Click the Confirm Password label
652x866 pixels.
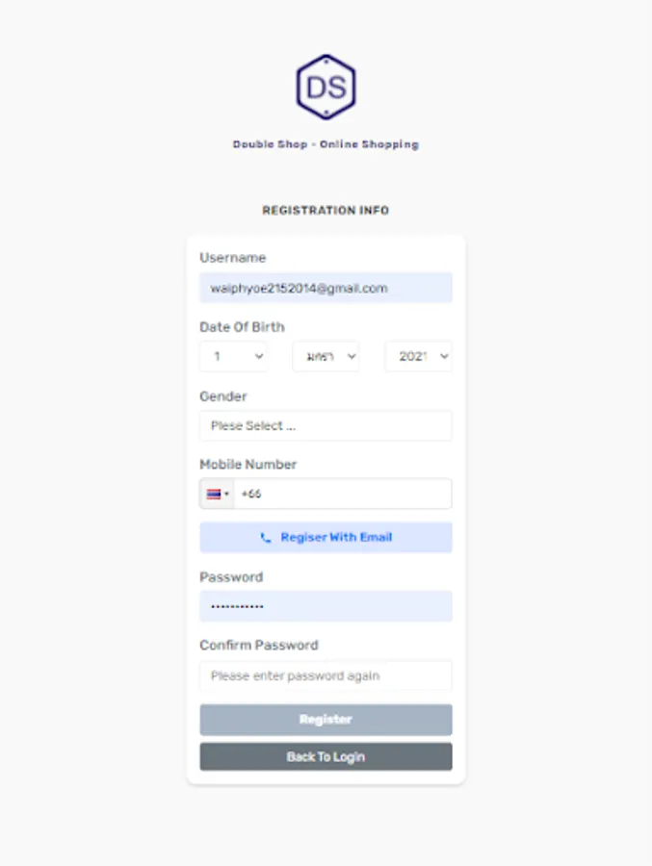click(x=258, y=645)
